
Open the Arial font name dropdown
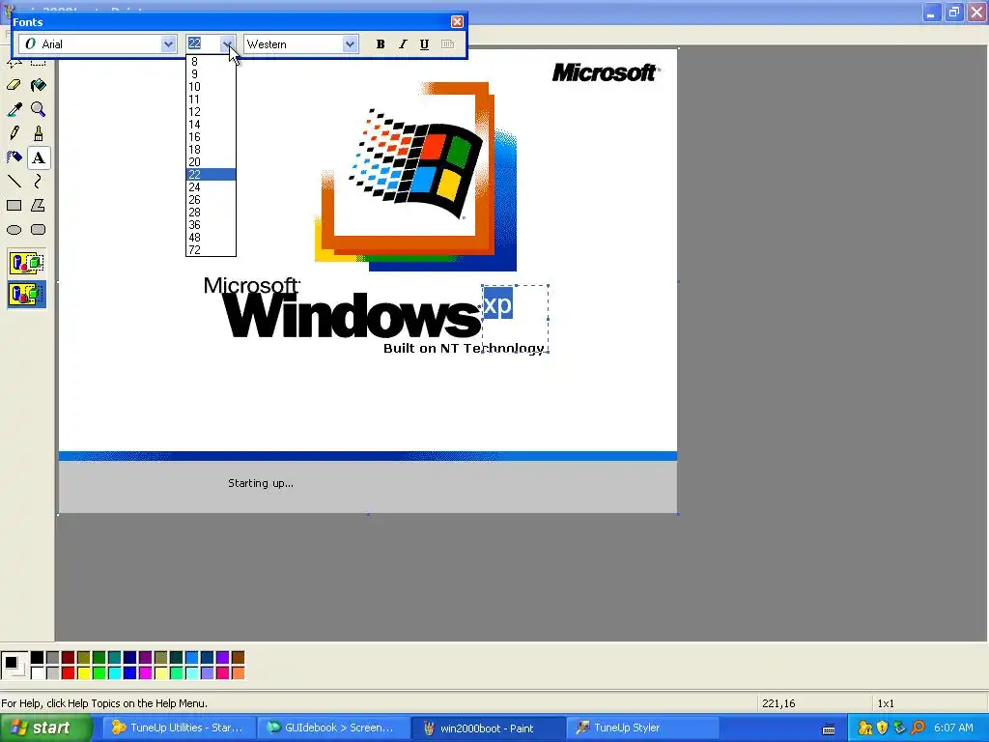coord(168,44)
